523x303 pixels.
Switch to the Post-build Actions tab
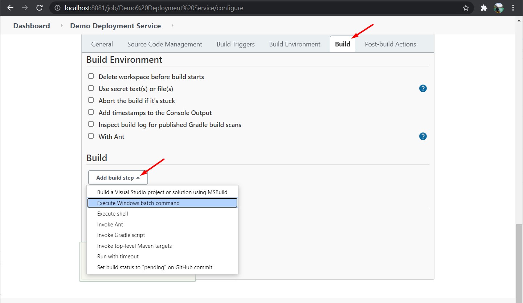click(390, 44)
